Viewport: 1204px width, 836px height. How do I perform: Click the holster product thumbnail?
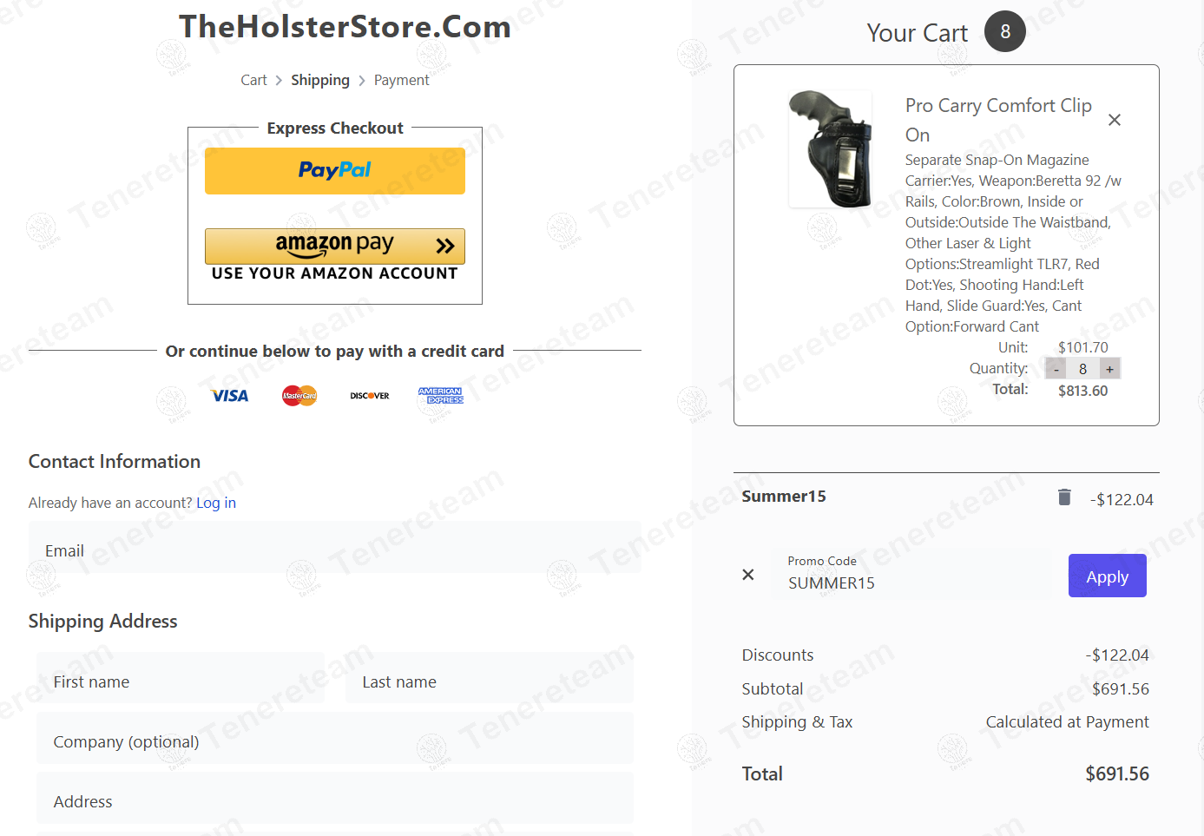pyautogui.click(x=830, y=149)
